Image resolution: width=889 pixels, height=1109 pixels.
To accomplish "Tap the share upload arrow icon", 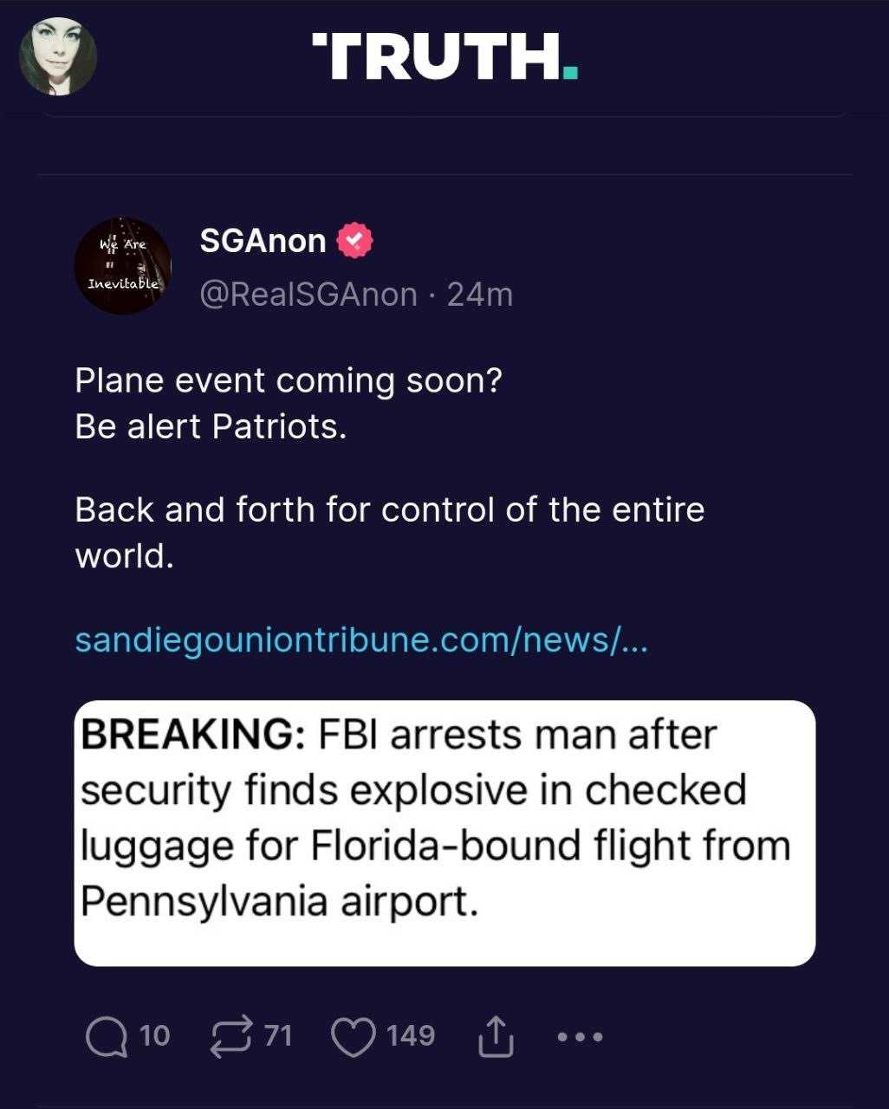I will pyautogui.click(x=496, y=1036).
